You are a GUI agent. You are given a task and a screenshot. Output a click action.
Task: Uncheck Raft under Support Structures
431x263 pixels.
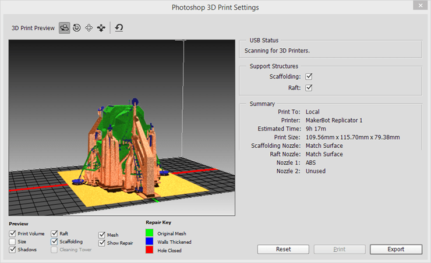(309, 88)
